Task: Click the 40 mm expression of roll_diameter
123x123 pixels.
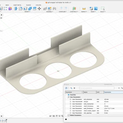Action: (106, 99)
